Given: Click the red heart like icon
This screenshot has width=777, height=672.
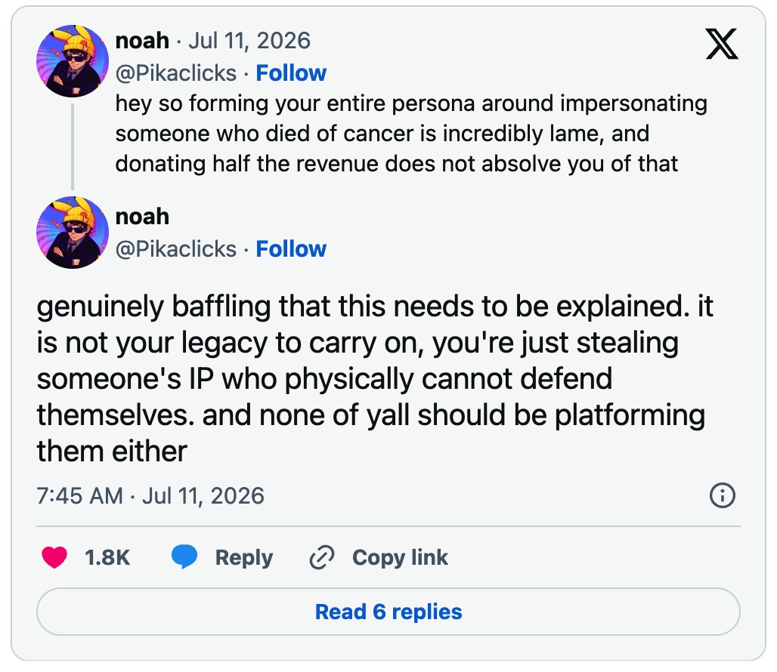Looking at the screenshot, I should (x=54, y=557).
